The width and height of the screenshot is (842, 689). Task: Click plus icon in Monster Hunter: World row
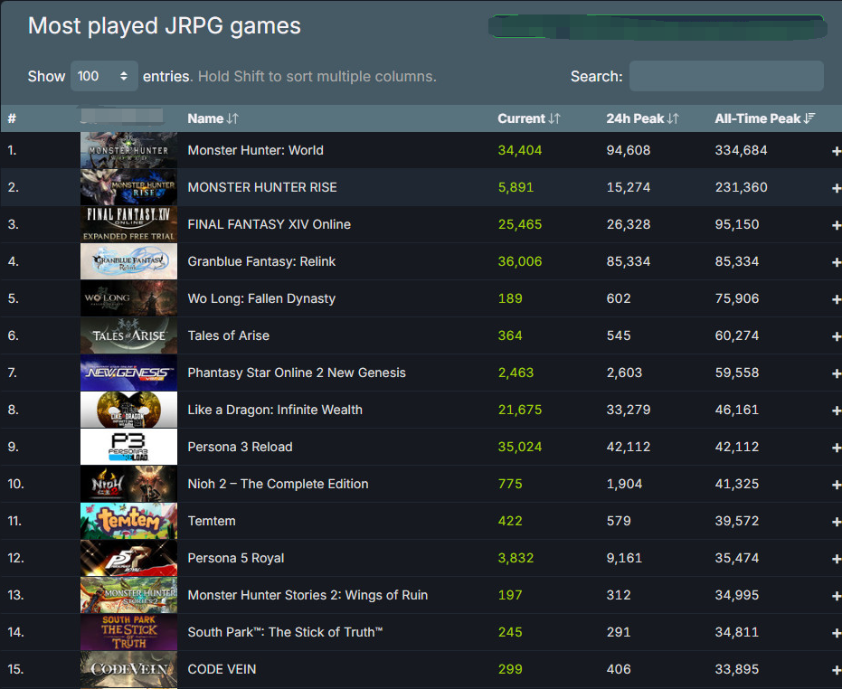836,151
